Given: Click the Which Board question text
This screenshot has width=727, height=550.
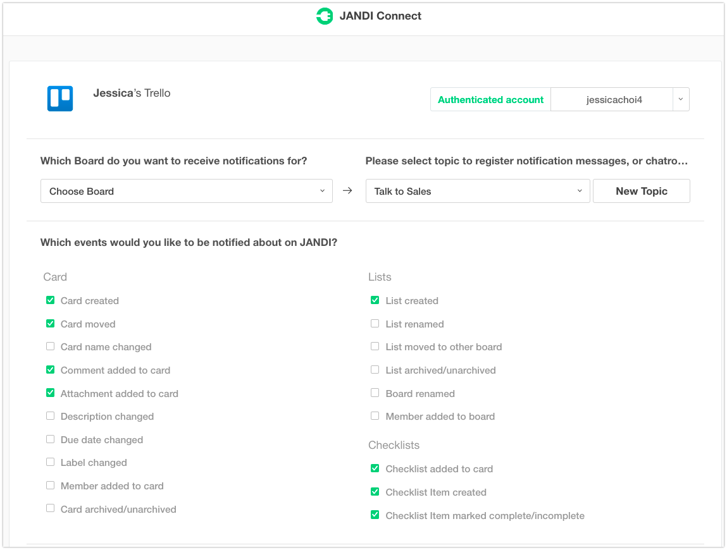Looking at the screenshot, I should (x=173, y=161).
